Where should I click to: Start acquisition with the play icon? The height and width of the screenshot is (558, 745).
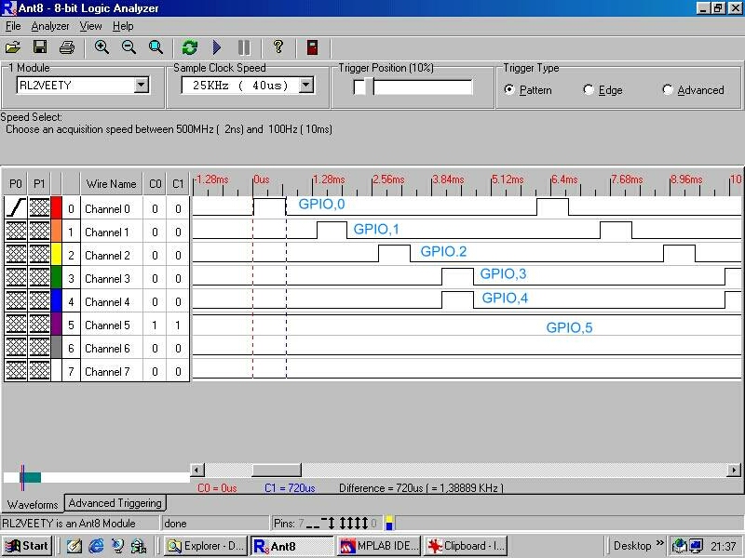point(217,46)
